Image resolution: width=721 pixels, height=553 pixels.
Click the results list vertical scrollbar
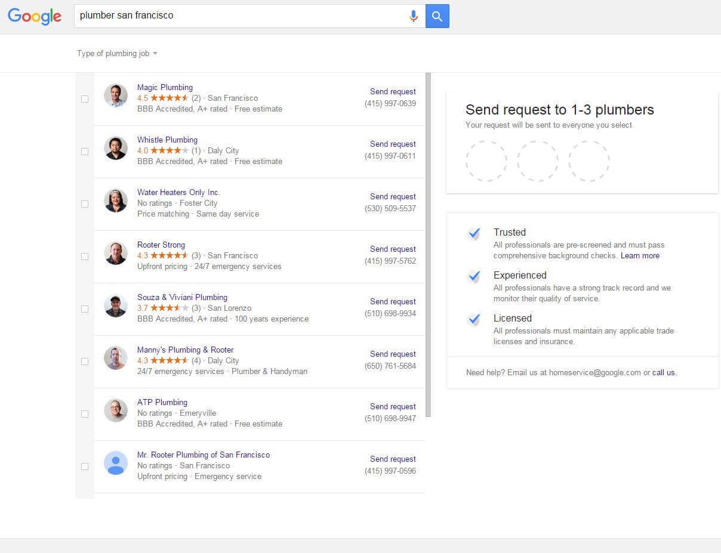(x=428, y=245)
